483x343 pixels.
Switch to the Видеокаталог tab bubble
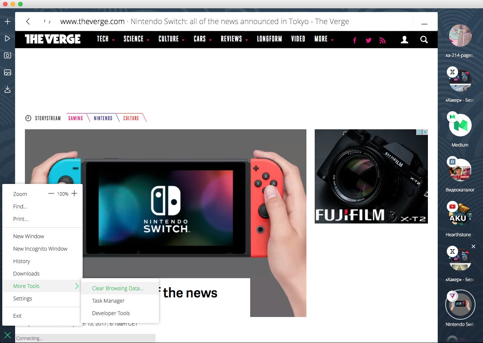click(460, 170)
